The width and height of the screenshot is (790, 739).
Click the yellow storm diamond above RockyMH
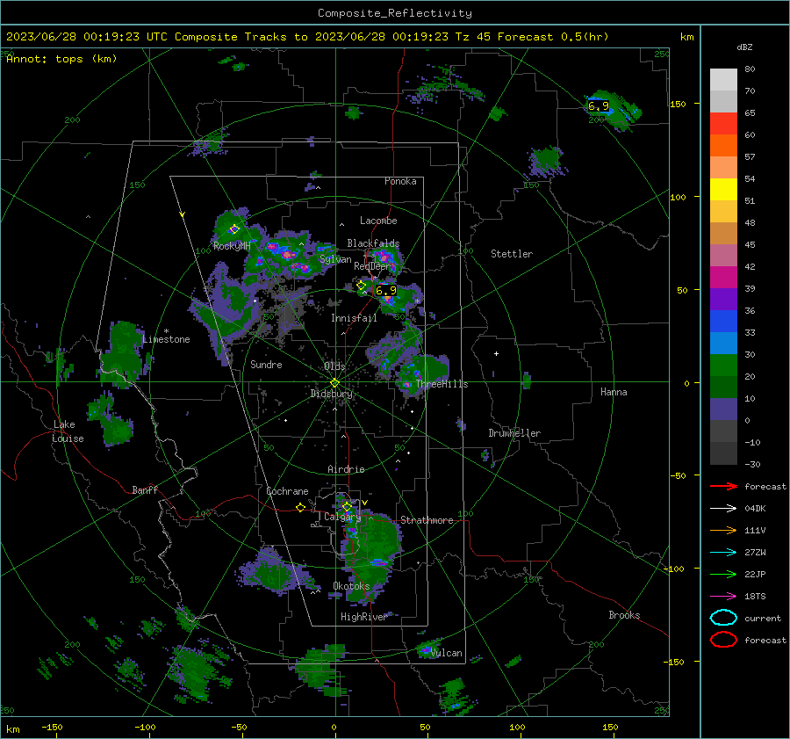coord(233,229)
